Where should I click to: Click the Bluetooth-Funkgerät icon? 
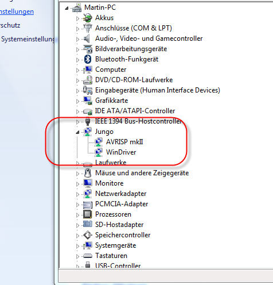pos(88,59)
